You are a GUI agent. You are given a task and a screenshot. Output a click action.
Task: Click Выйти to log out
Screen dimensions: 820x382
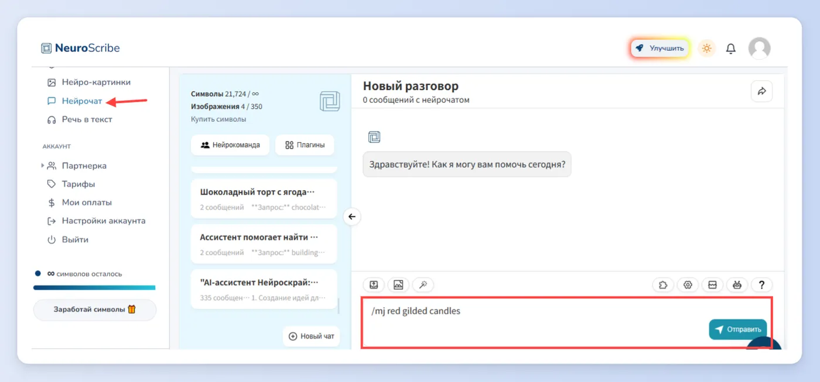[67, 240]
